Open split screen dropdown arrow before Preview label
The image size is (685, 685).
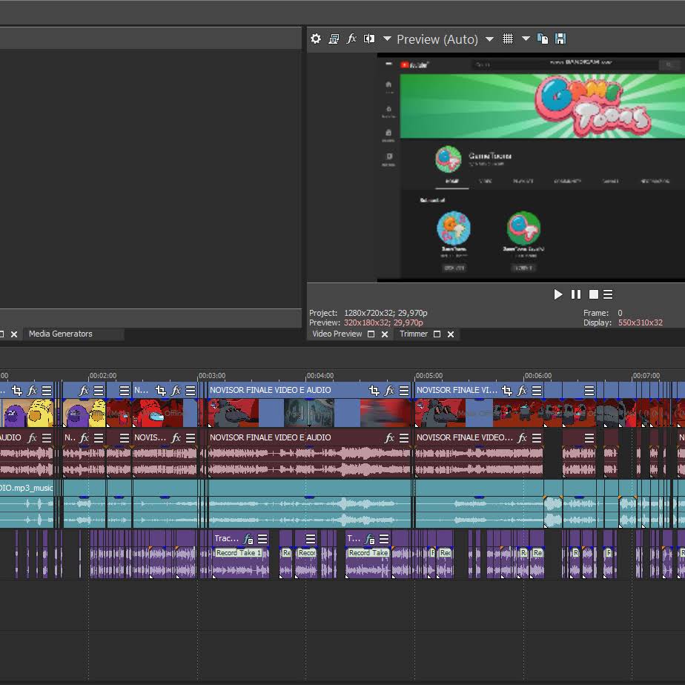(x=387, y=39)
